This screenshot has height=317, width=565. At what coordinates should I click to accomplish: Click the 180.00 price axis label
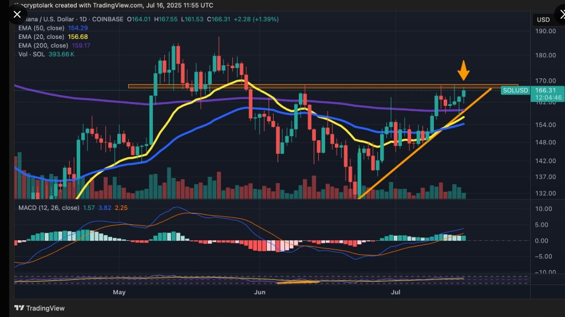tap(546, 55)
